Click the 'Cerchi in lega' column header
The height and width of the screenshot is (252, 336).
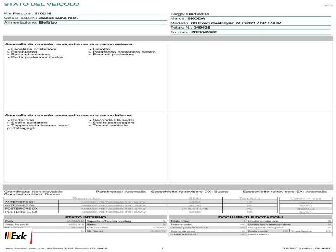[x=306, y=199]
